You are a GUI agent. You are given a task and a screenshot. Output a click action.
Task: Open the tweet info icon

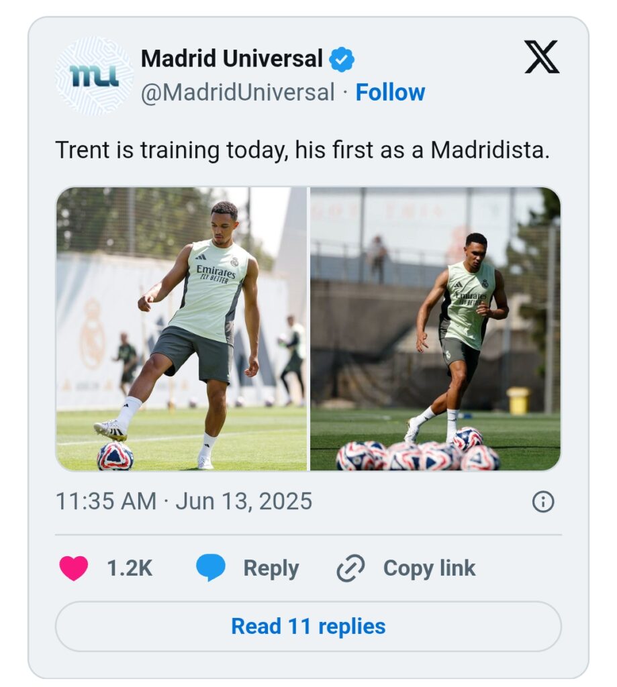point(542,501)
